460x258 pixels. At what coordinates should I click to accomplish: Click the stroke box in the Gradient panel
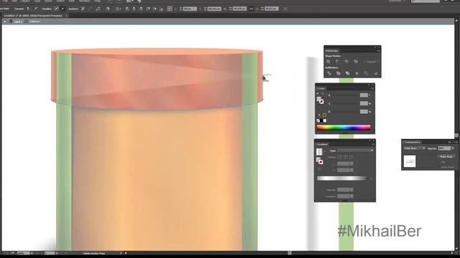[x=321, y=162]
